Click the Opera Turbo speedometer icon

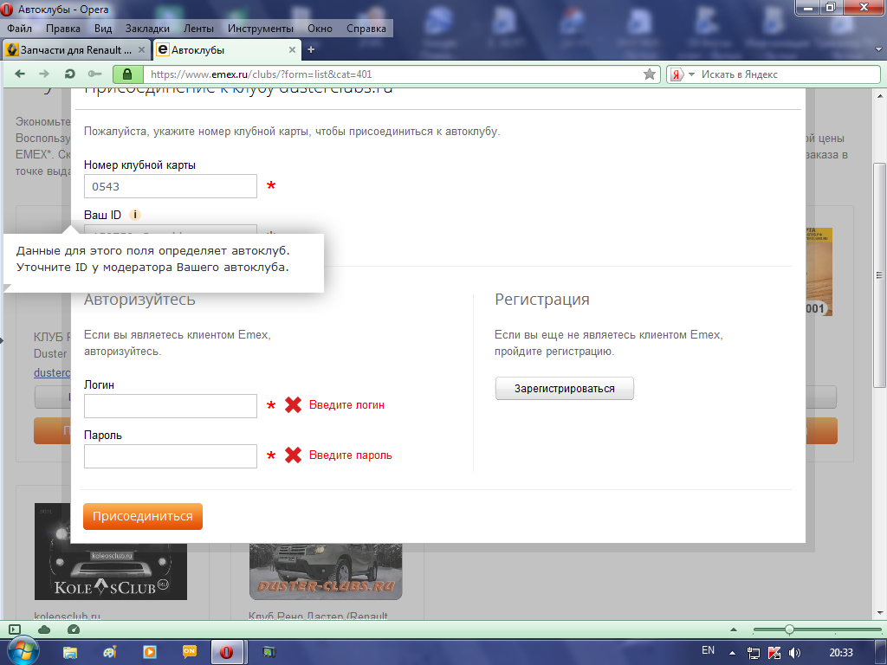(x=74, y=629)
